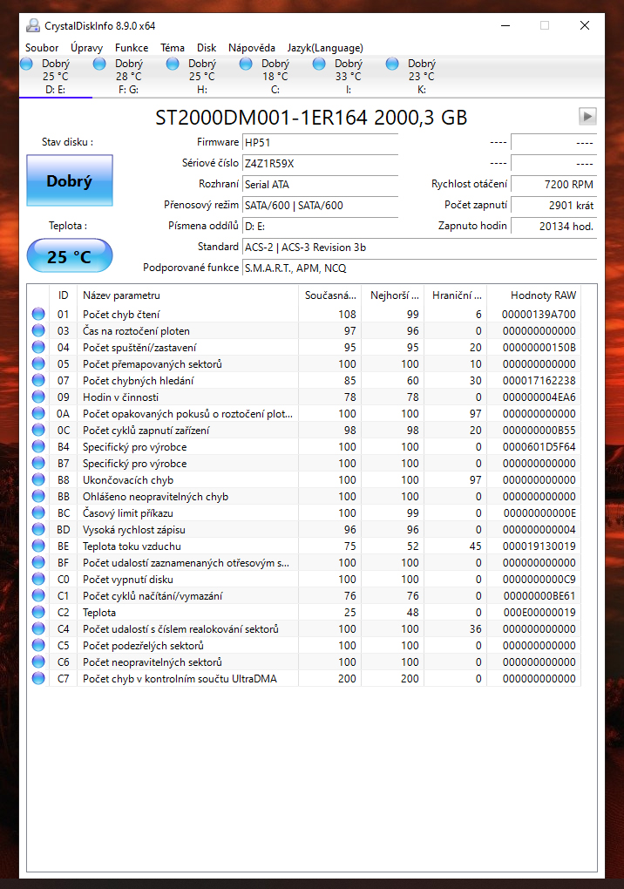The height and width of the screenshot is (889, 624).
Task: Click the status orb for attribute C7
Action: click(38, 678)
